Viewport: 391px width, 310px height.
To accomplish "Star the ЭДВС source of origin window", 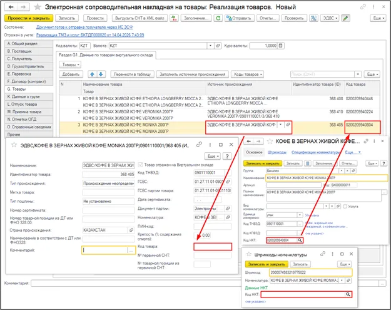I will click(x=14, y=145).
